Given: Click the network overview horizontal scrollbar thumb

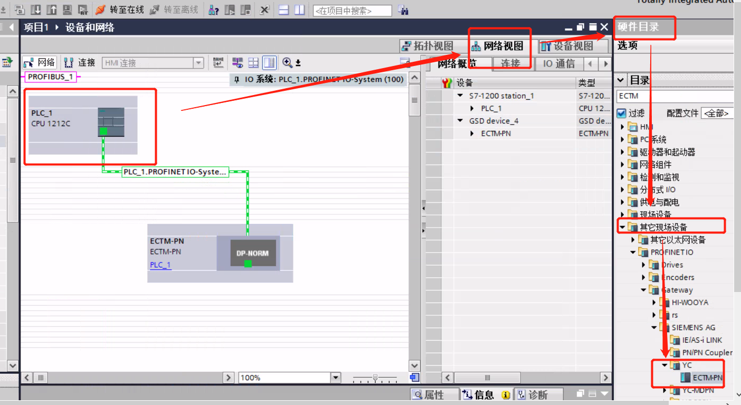Looking at the screenshot, I should click(487, 378).
